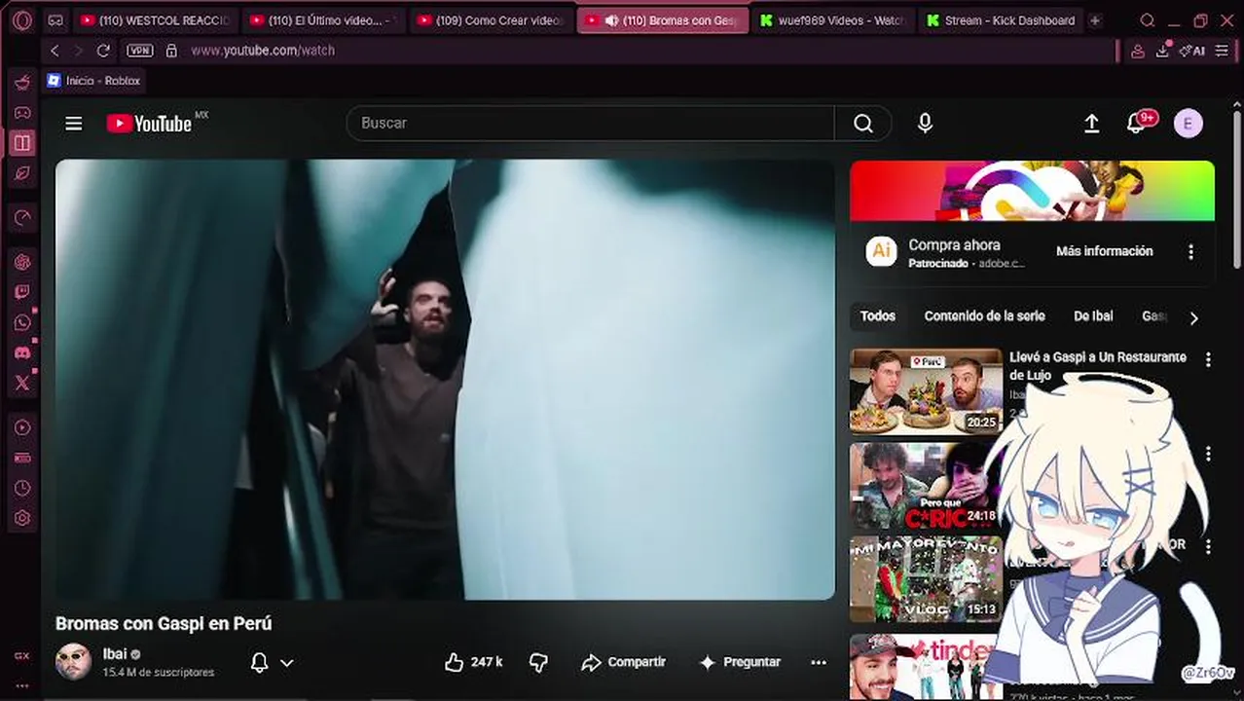Open WhatsApp from the sidebar
1244x701 pixels.
click(x=21, y=322)
